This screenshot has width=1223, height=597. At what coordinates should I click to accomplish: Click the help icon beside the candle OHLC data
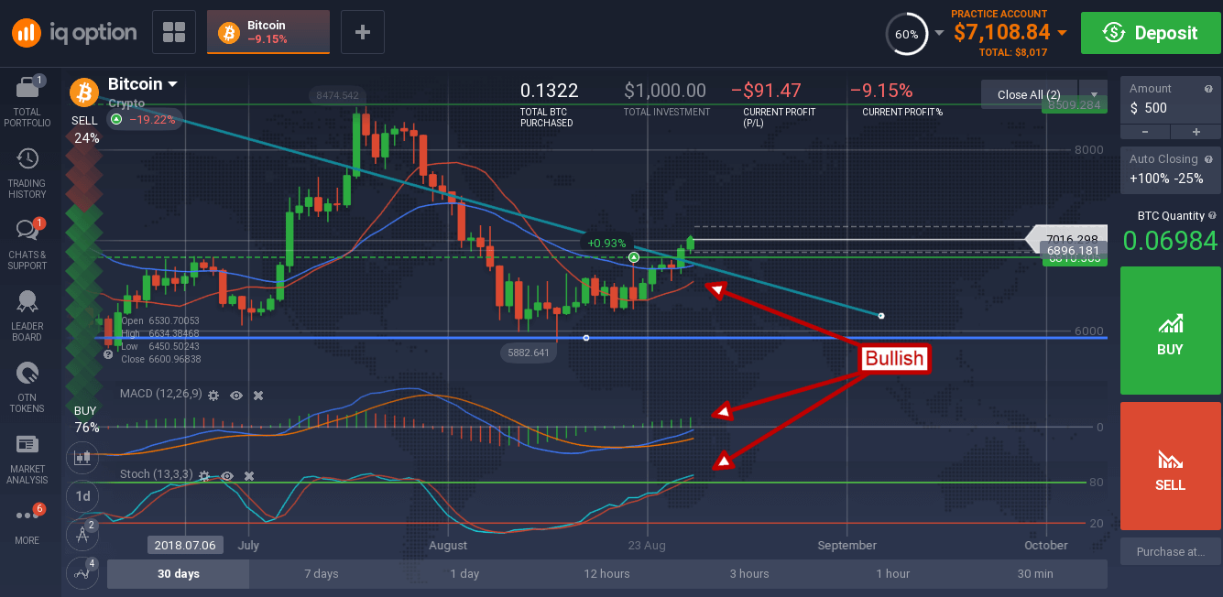coord(108,353)
